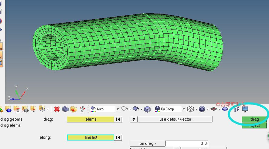Expand the arrow beside the XYZ folder icon

(x=48, y=109)
